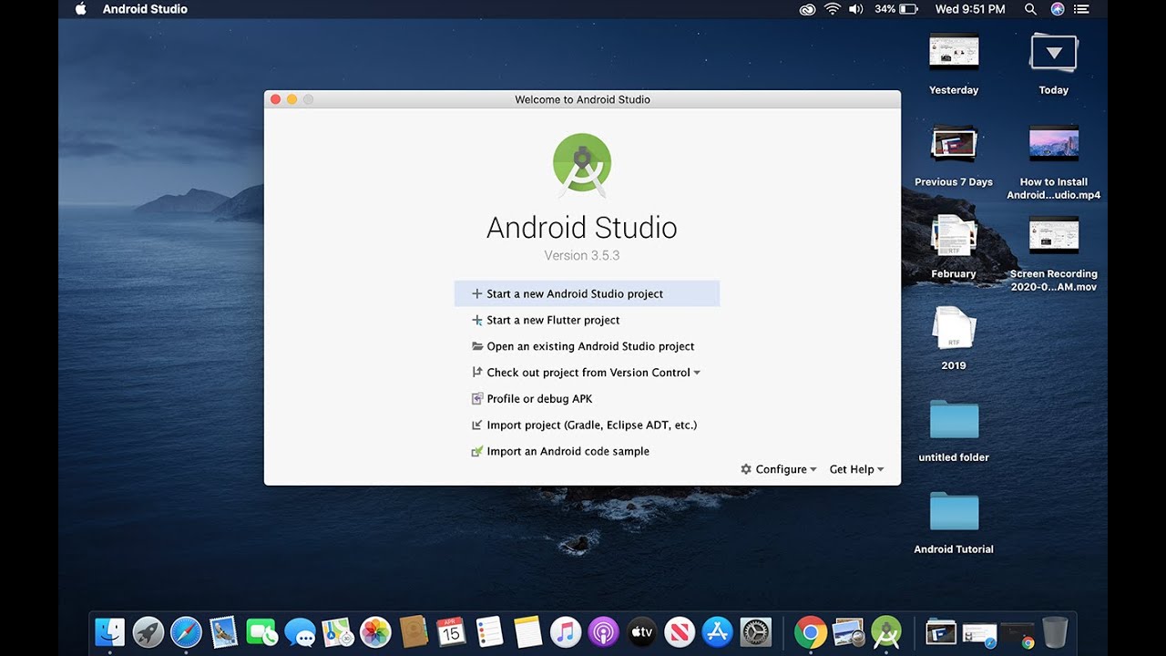
Task: Open the volume control in menu bar
Action: click(856, 9)
